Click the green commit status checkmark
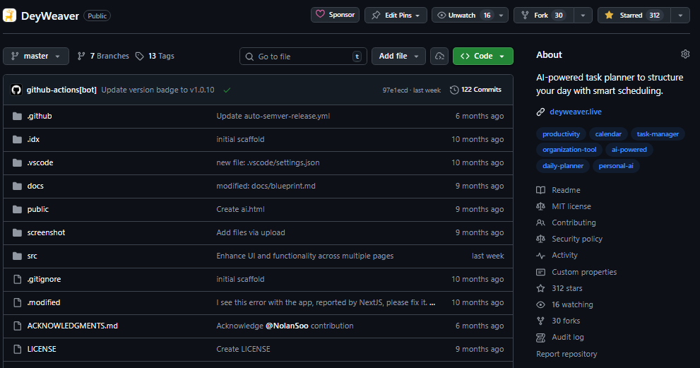The width and height of the screenshot is (700, 368). (x=227, y=90)
